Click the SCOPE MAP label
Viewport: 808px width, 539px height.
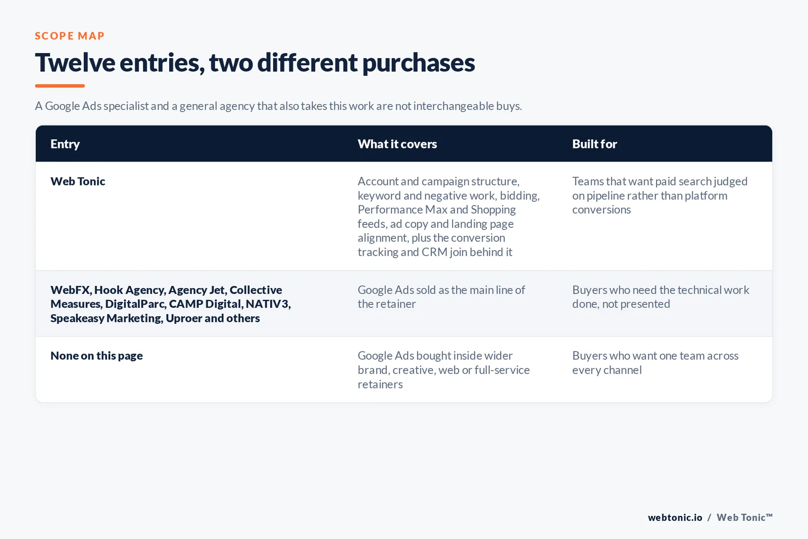tap(70, 36)
